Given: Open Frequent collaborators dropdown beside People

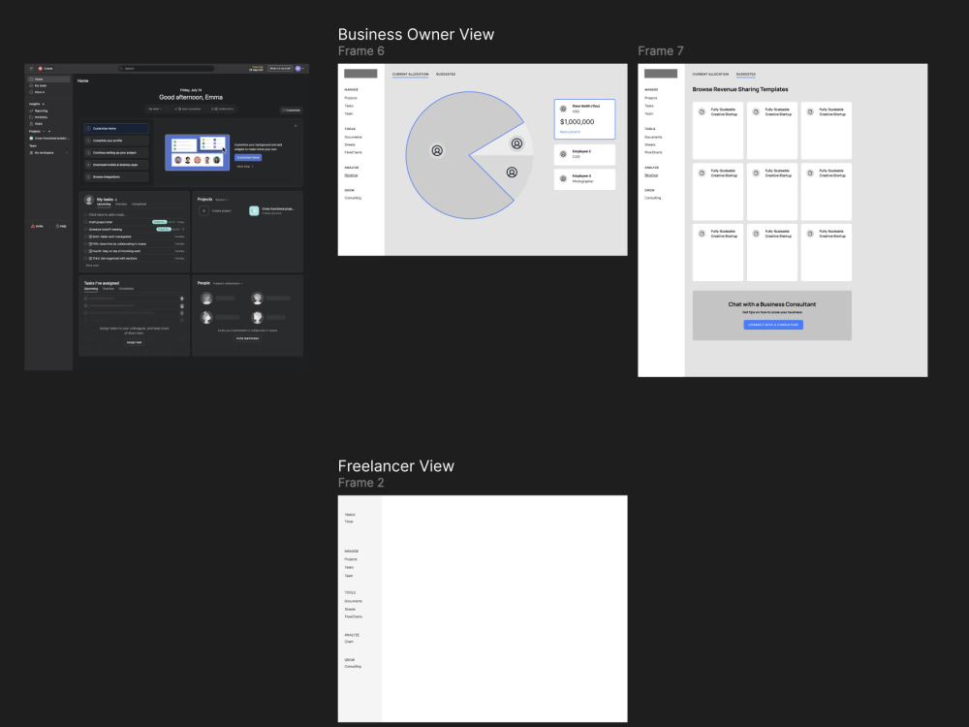Looking at the screenshot, I should coord(228,284).
